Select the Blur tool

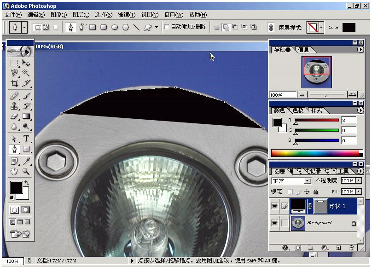[14, 127]
